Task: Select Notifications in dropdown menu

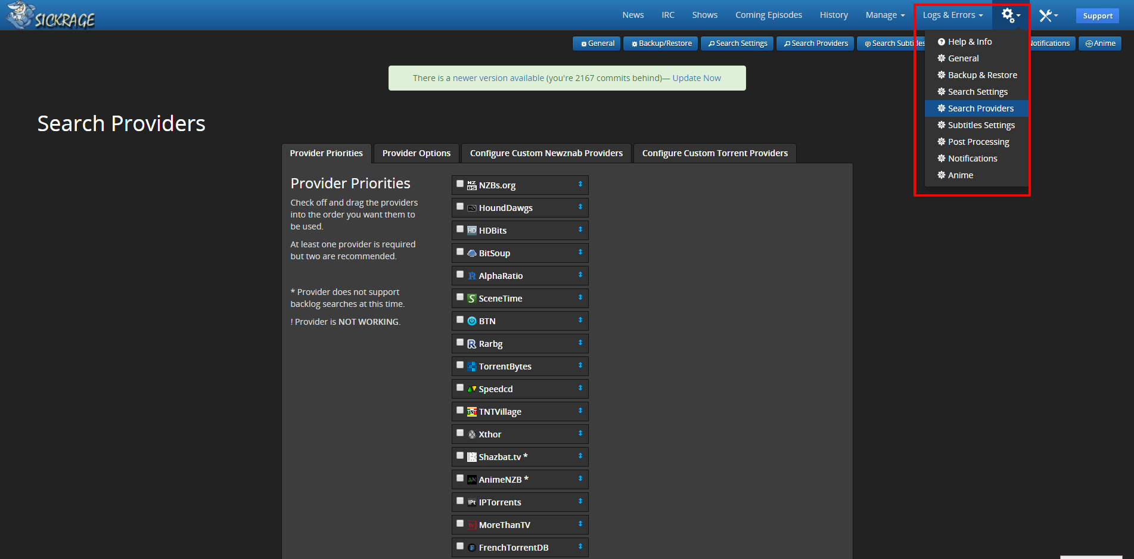Action: [x=976, y=159]
